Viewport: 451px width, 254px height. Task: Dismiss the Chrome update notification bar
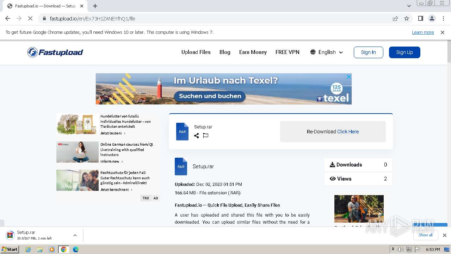(443, 32)
